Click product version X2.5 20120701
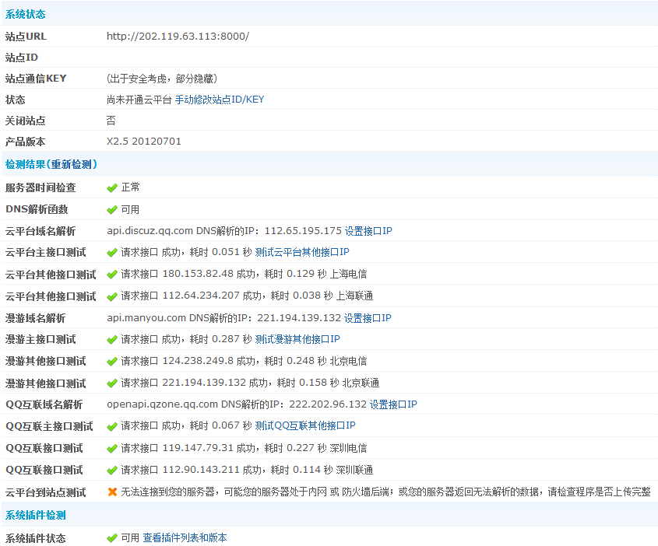Screen dimensions: 658x546 144,142
